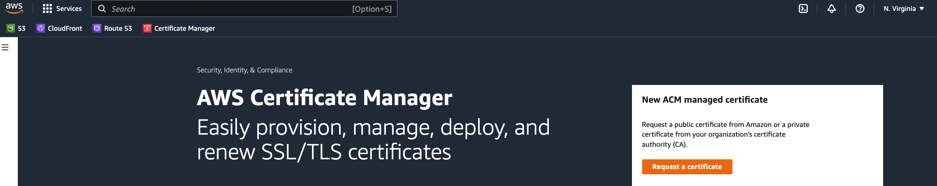This screenshot has width=937, height=186.
Task: Open the CloudFront favorites bar shortcut
Action: [65, 28]
